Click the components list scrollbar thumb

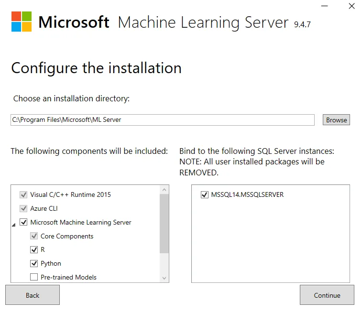[x=165, y=224]
